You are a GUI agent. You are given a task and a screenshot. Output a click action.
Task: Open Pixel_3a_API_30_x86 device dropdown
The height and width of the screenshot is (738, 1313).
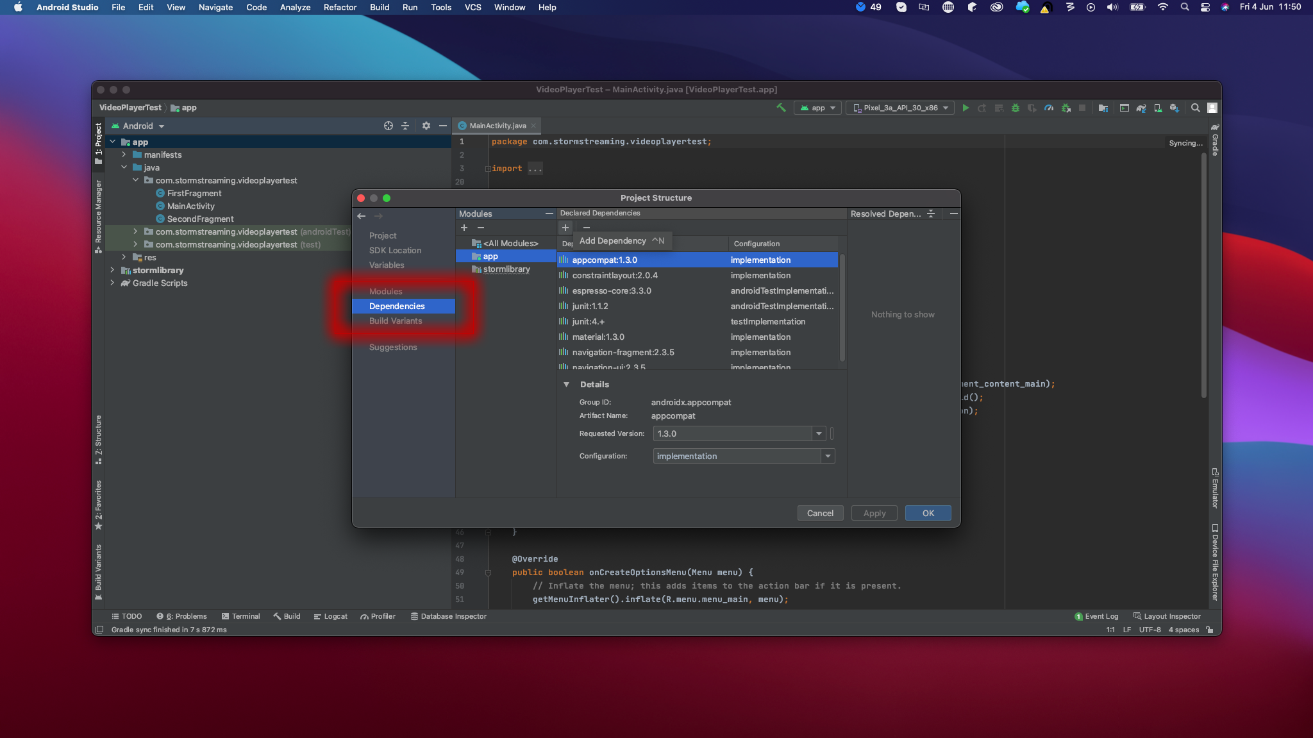900,108
